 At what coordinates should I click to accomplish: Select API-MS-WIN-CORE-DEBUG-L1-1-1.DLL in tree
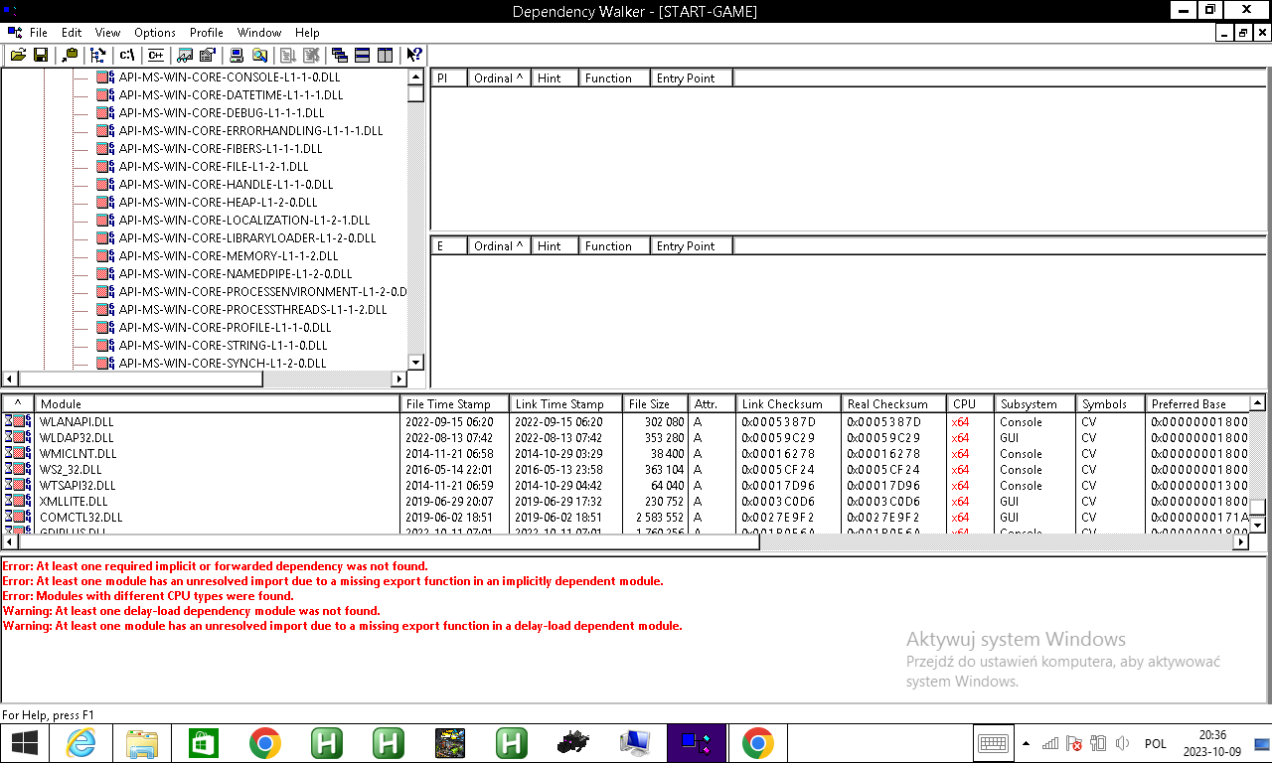[x=222, y=113]
